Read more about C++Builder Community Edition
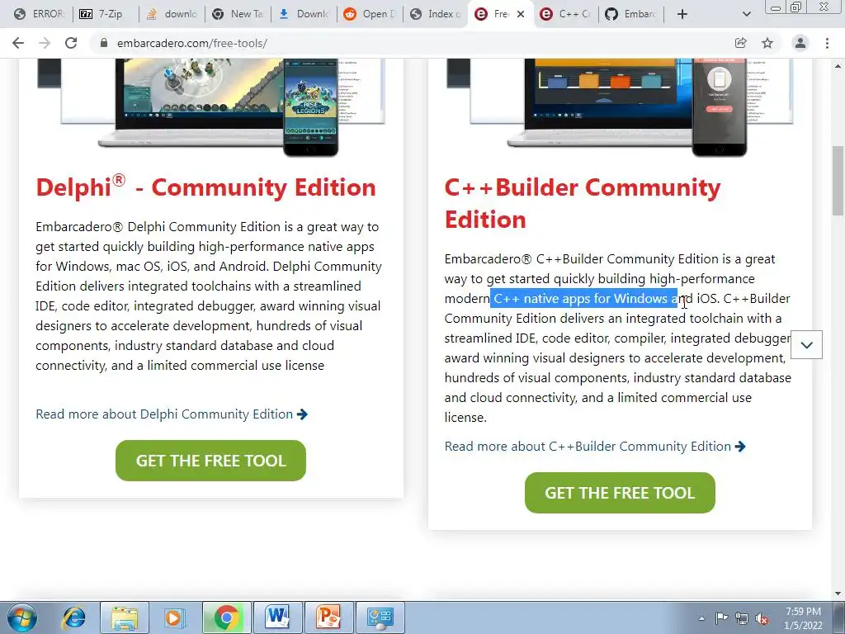 pos(595,447)
